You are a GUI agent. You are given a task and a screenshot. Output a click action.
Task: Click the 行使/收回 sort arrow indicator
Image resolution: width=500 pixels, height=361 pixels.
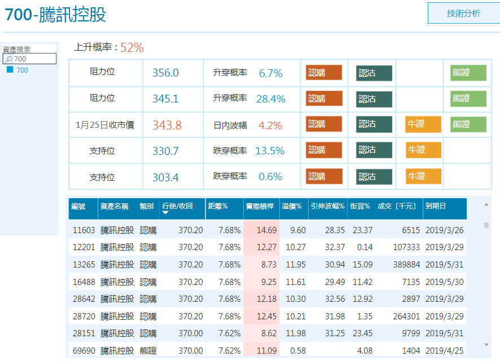pos(165,213)
